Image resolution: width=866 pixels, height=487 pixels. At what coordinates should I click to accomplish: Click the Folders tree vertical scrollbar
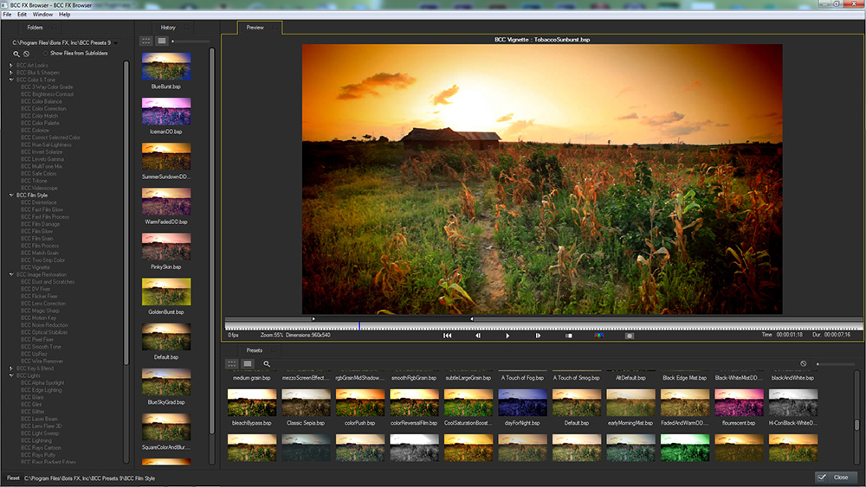tap(126, 262)
